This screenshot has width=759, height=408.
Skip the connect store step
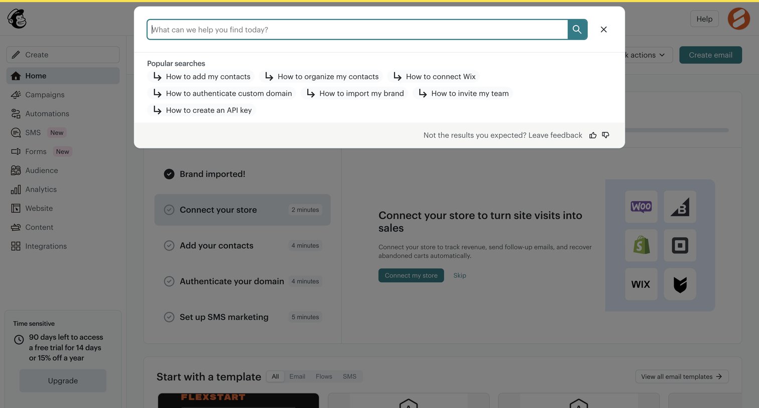point(460,276)
